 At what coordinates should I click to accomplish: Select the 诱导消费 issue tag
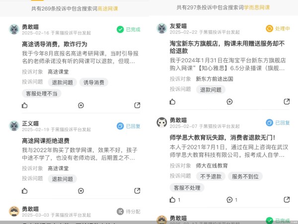pos(94,82)
